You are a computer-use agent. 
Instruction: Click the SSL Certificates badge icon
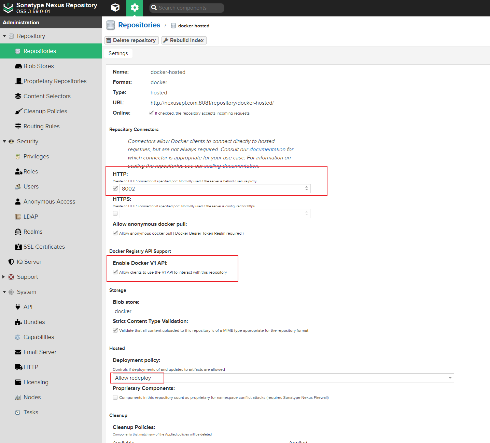click(x=18, y=247)
